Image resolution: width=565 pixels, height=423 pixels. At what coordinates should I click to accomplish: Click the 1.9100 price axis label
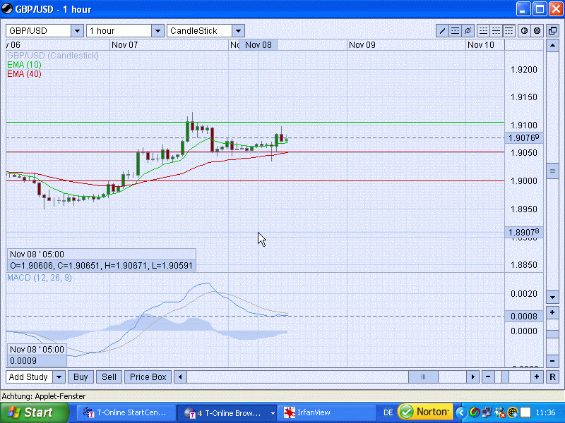pyautogui.click(x=523, y=125)
